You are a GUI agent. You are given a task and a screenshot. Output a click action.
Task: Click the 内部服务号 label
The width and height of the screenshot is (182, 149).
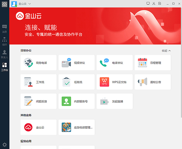[x=81, y=101]
